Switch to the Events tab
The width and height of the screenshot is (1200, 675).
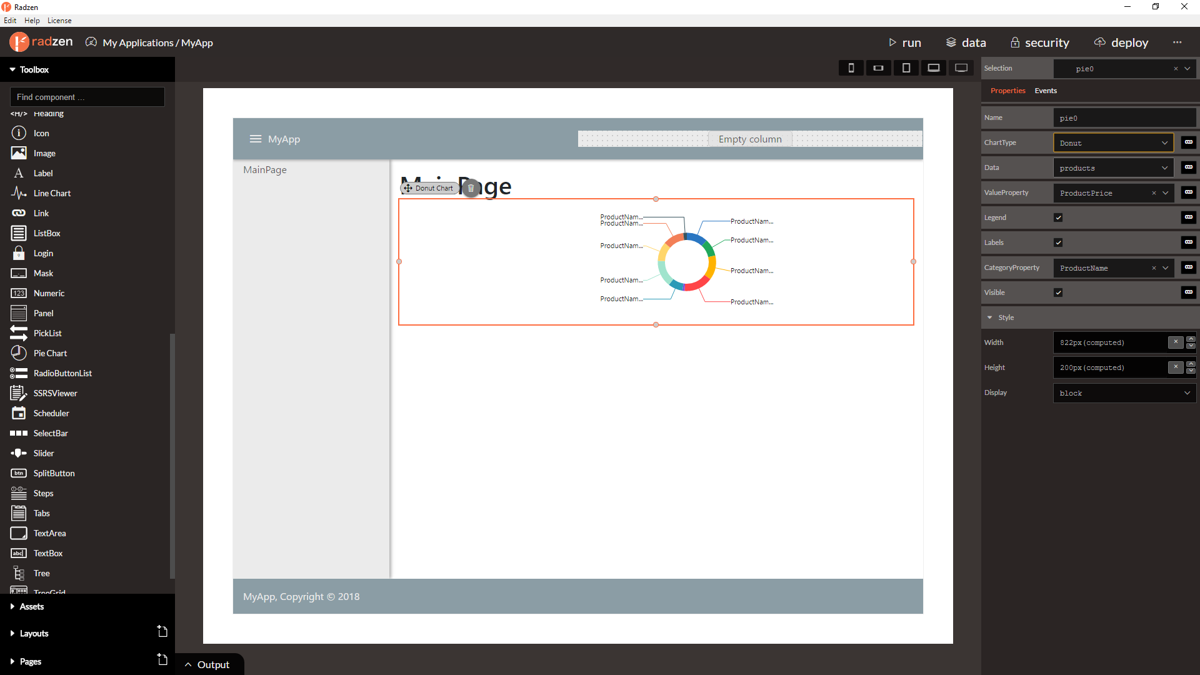[x=1046, y=91]
